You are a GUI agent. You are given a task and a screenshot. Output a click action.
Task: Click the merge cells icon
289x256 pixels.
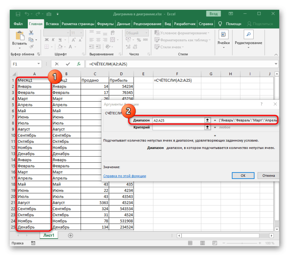pos(112,40)
